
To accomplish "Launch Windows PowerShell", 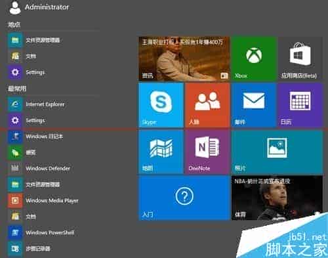I will pos(41,232).
